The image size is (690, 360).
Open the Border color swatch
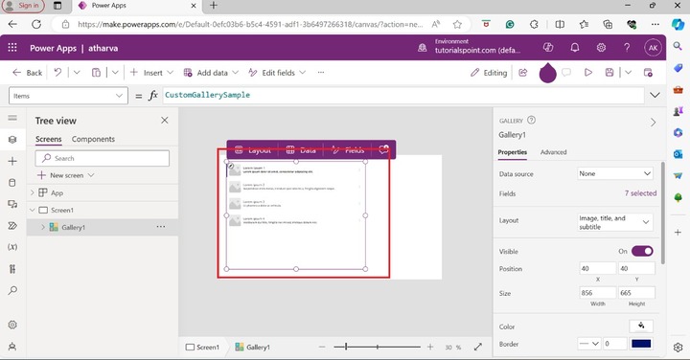tap(641, 344)
